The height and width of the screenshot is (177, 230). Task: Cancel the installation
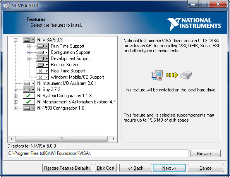coord(206,168)
